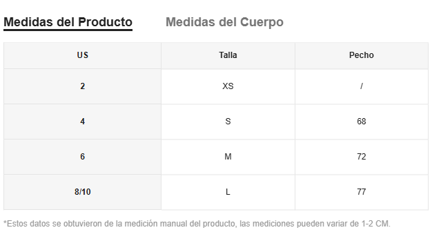Click the S talla cell
The height and width of the screenshot is (250, 441).
coord(228,122)
